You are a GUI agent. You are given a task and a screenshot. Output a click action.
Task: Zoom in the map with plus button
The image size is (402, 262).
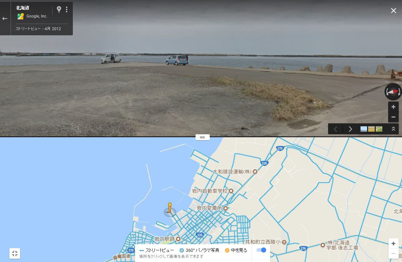(393, 243)
